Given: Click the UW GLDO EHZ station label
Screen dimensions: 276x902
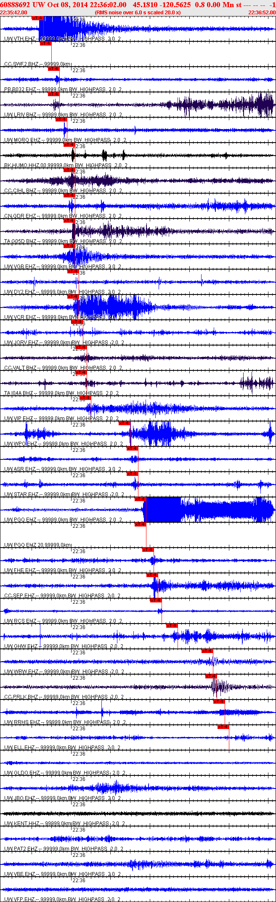Looking at the screenshot, I should coord(65,773).
